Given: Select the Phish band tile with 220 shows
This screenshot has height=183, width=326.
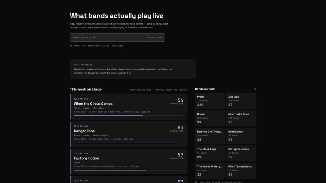Looking at the screenshot, I should point(210,101).
